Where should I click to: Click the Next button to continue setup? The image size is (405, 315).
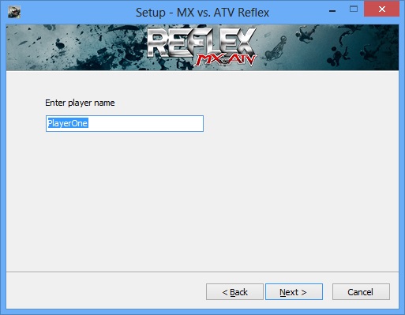click(x=294, y=291)
